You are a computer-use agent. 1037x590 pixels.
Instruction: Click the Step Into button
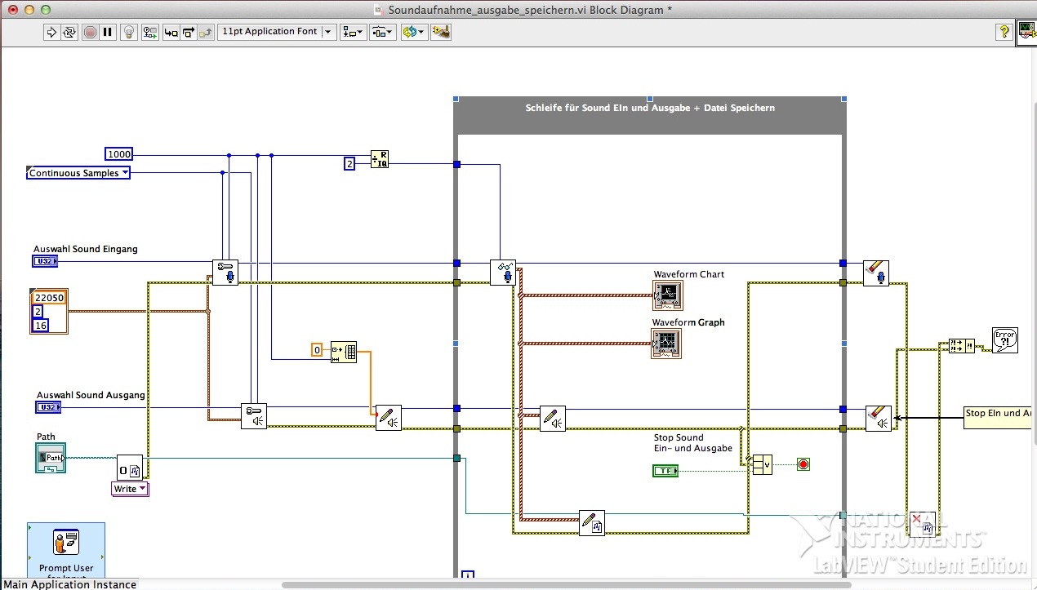[171, 32]
